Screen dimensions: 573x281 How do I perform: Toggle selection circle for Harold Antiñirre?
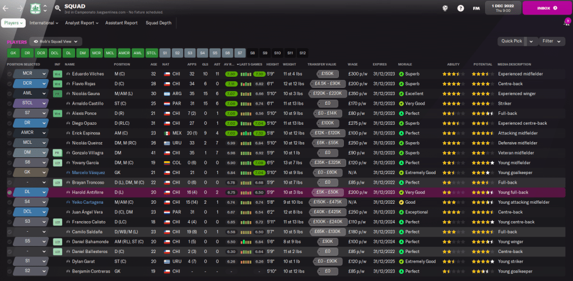point(10,192)
